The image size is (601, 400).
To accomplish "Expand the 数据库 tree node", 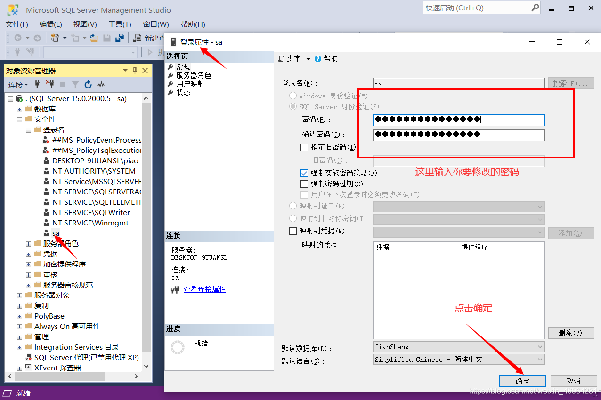I will (x=19, y=109).
